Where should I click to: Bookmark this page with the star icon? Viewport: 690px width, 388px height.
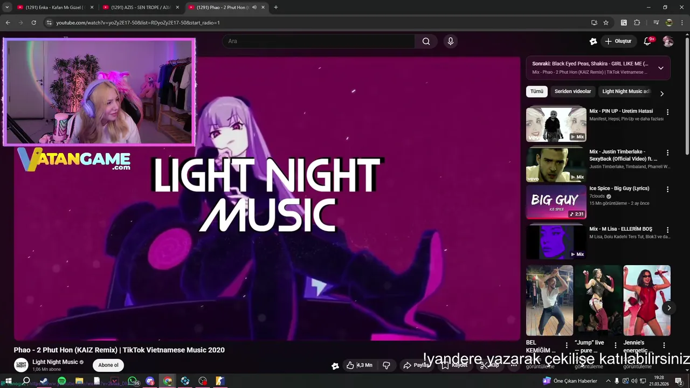pos(606,23)
